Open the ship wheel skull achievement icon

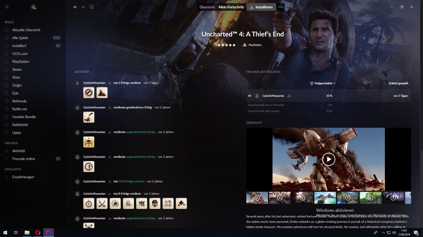pyautogui.click(x=89, y=142)
